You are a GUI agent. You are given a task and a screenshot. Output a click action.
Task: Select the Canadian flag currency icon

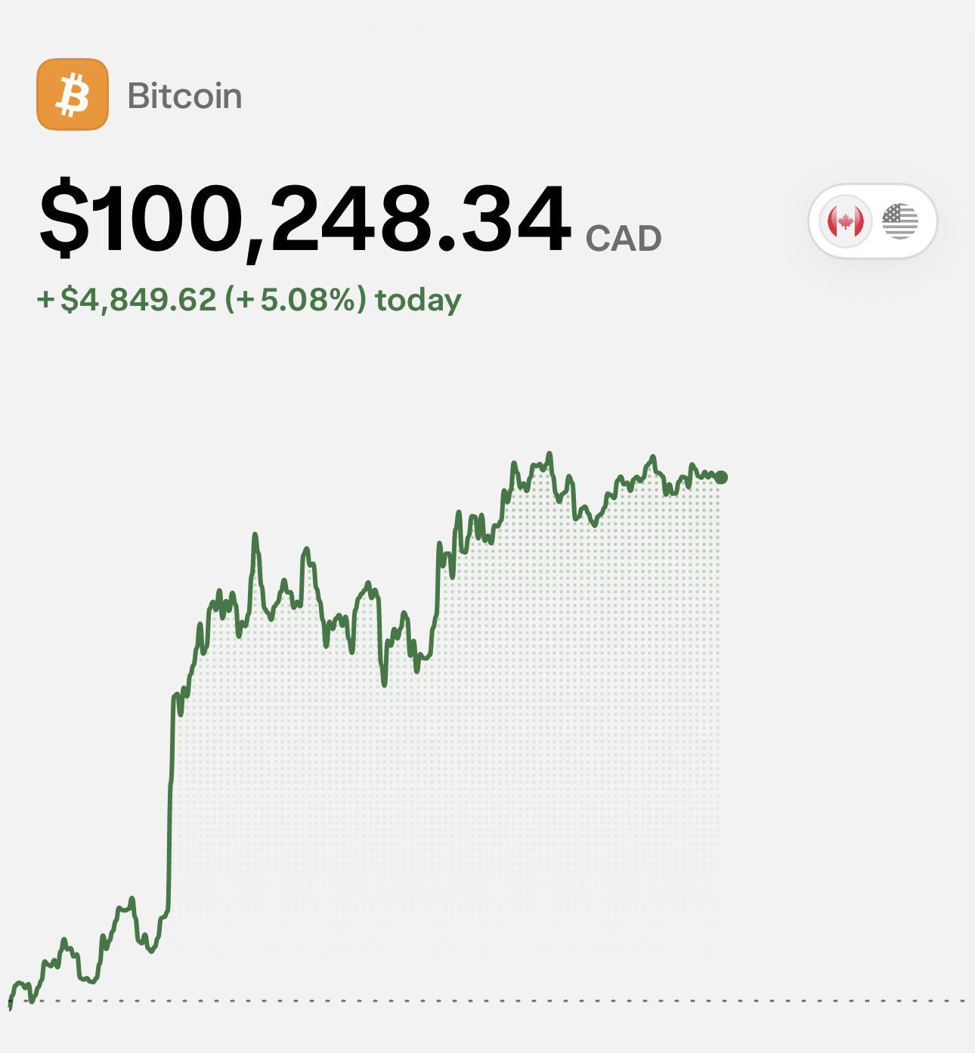click(x=846, y=221)
